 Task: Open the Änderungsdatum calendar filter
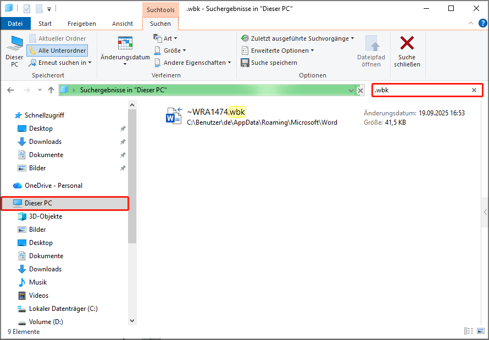click(x=125, y=51)
